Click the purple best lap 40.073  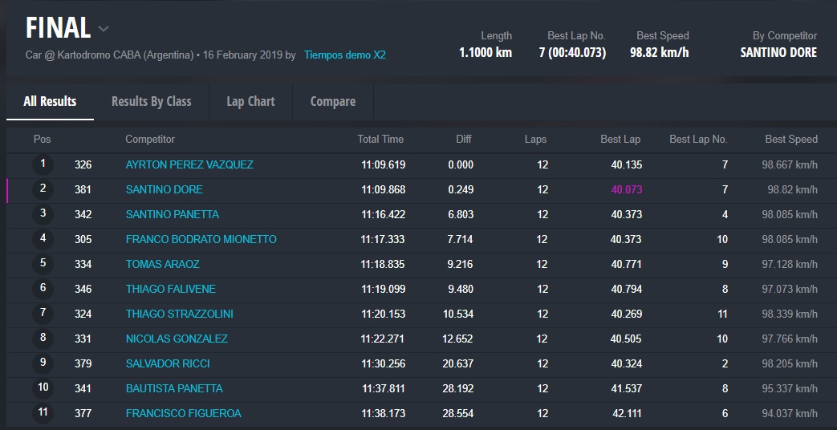tap(626, 190)
